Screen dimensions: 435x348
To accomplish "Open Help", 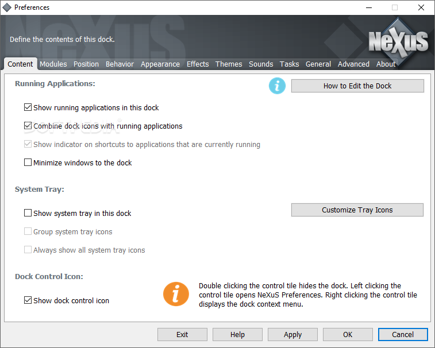I will [x=237, y=334].
